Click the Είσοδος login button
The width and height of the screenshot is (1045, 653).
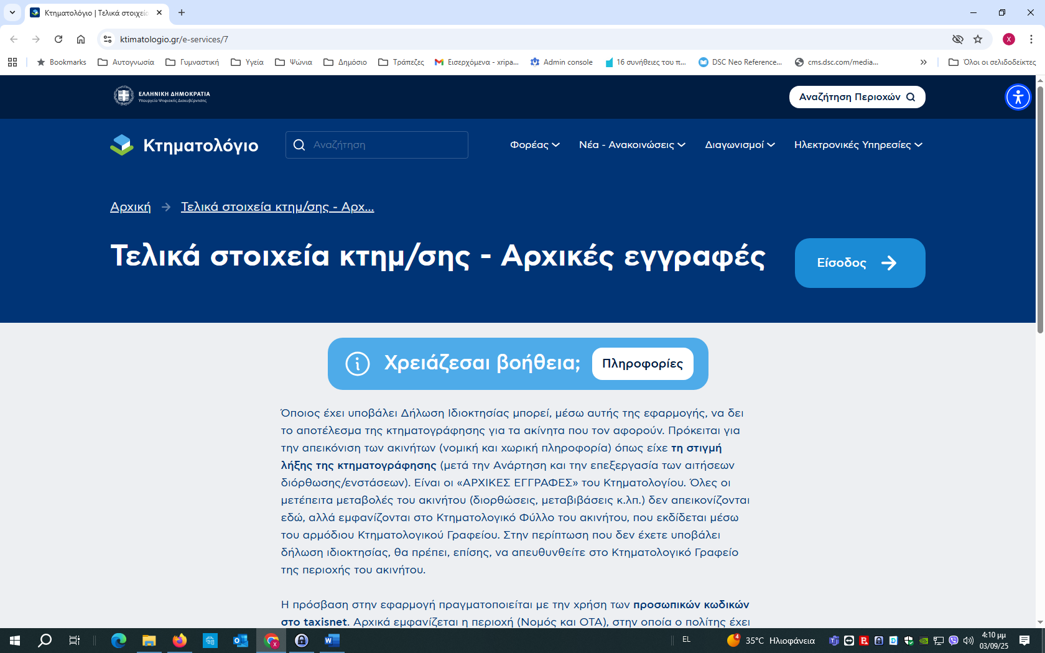tap(860, 263)
